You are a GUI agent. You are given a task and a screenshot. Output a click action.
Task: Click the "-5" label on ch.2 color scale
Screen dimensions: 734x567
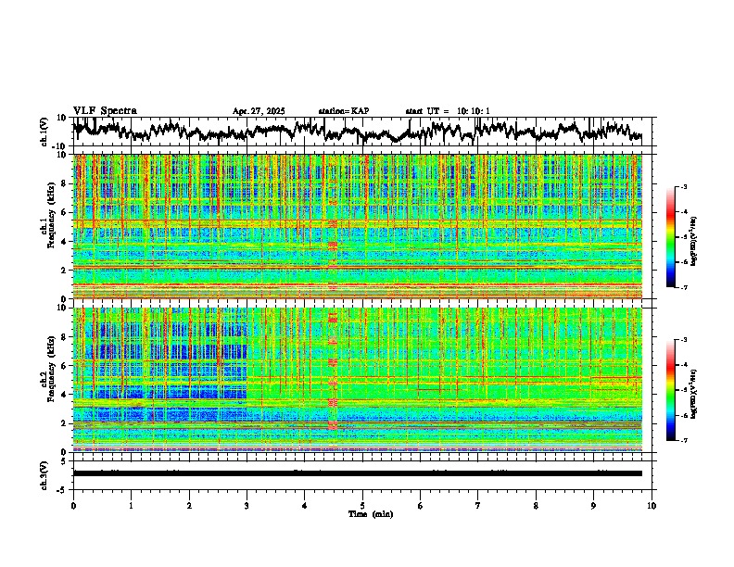pyautogui.click(x=683, y=390)
